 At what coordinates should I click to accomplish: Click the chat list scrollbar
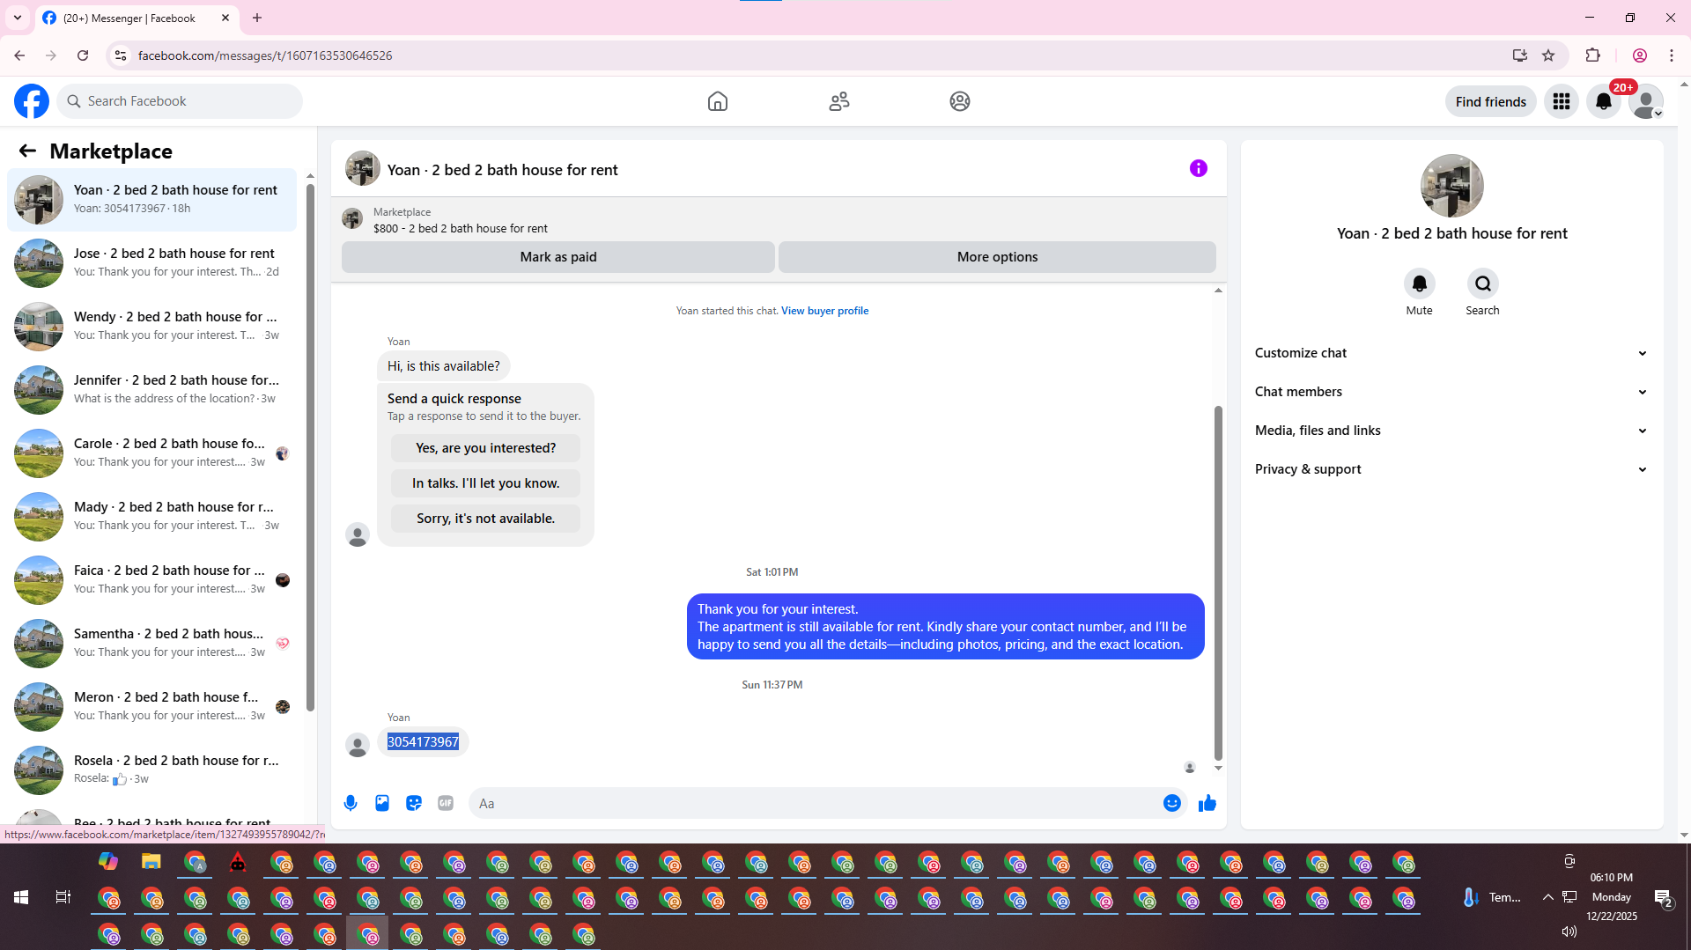tap(310, 446)
